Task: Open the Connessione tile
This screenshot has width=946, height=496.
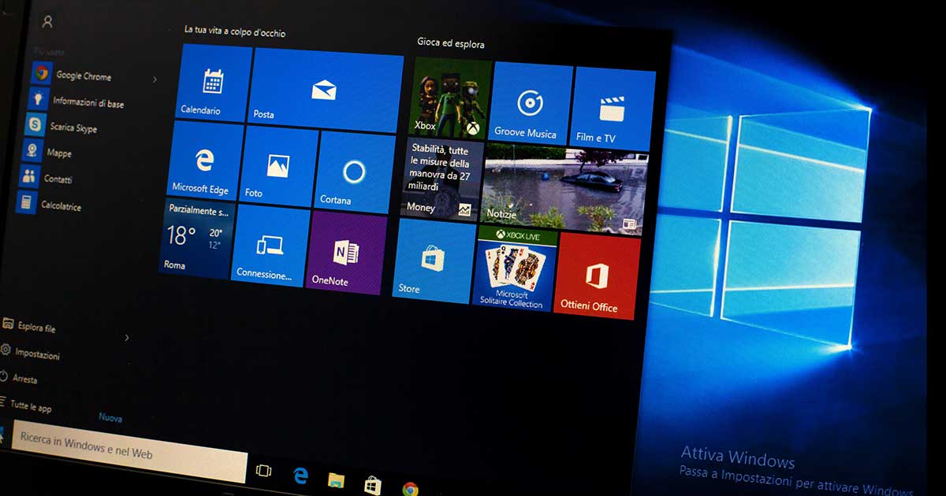Action: pos(270,246)
